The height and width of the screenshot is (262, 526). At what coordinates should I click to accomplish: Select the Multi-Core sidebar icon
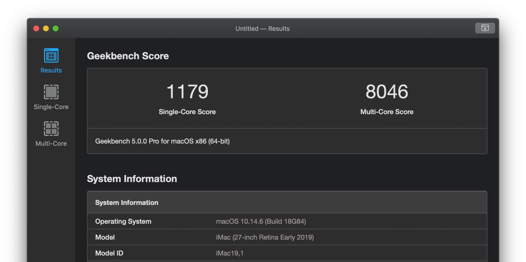pos(51,129)
